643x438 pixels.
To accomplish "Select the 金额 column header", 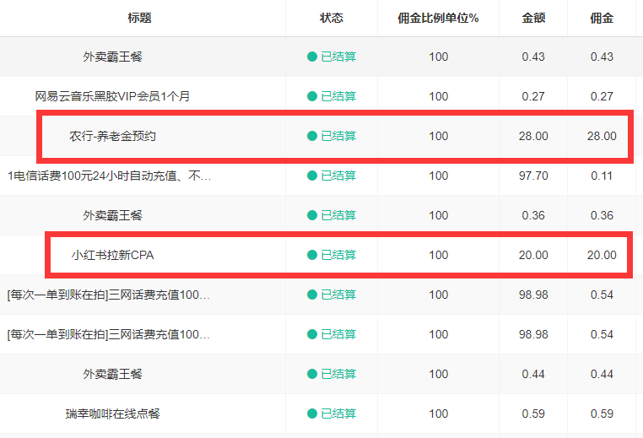I will [533, 18].
